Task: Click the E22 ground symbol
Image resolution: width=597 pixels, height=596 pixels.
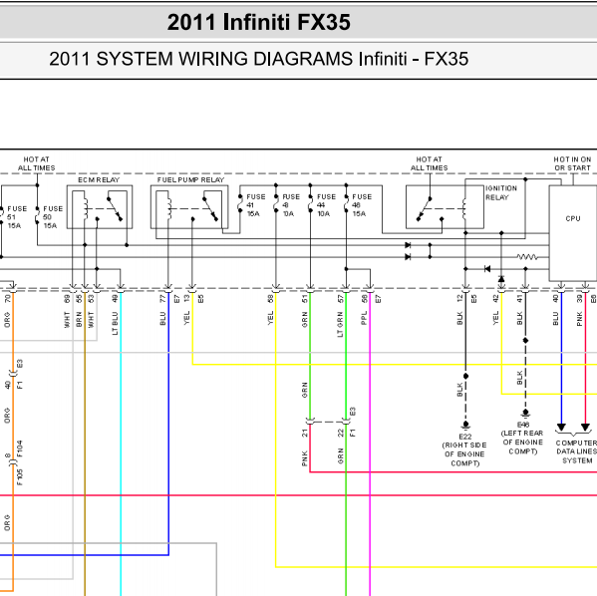Action: 465,425
